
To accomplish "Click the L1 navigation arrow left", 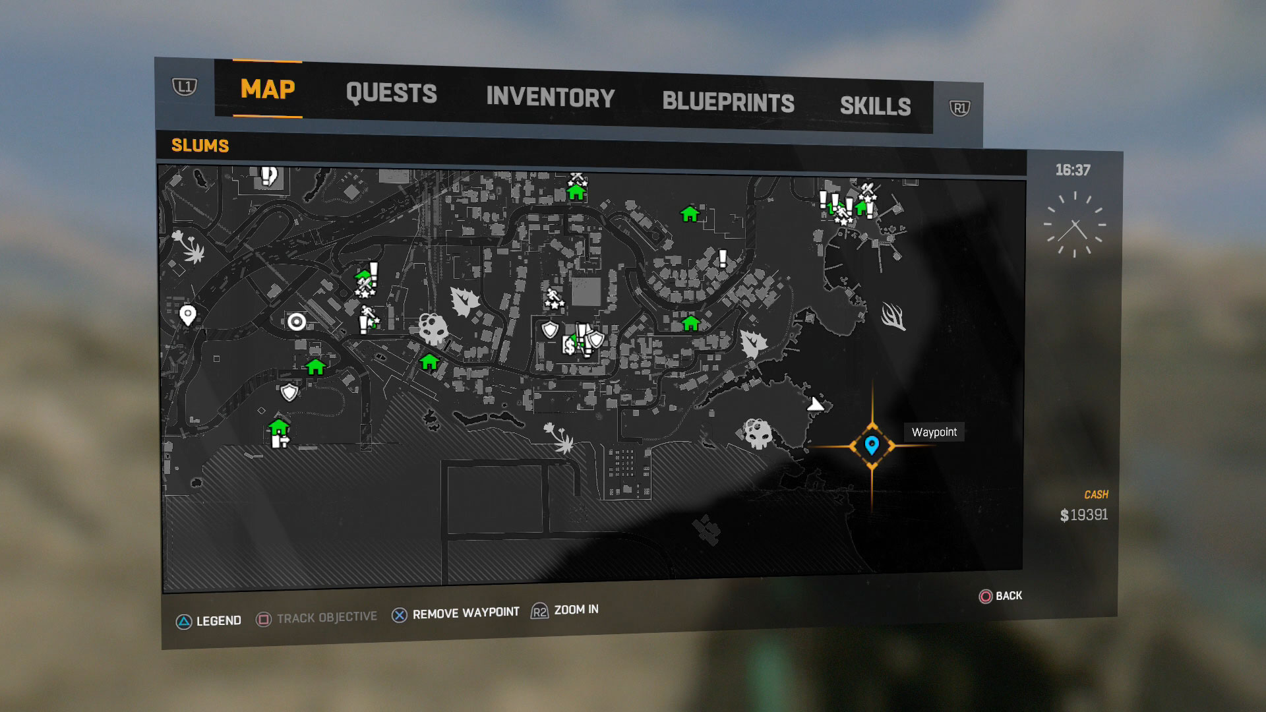I will click(183, 87).
